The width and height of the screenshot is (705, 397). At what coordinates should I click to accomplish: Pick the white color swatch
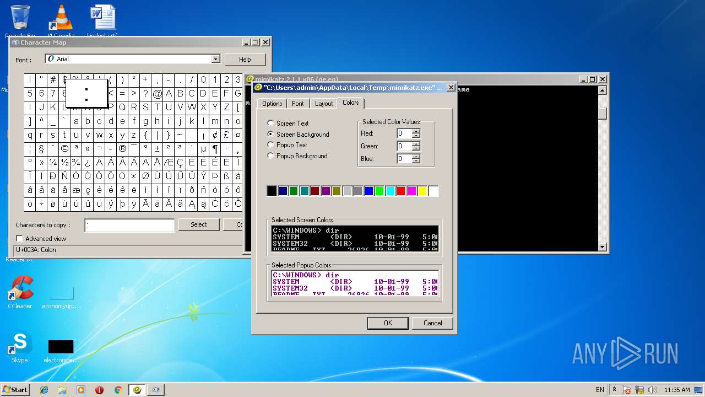coord(433,191)
